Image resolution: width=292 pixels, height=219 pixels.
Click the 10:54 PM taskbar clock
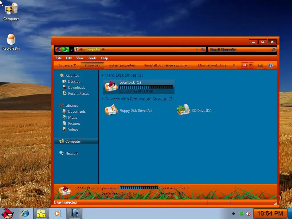tap(270, 213)
